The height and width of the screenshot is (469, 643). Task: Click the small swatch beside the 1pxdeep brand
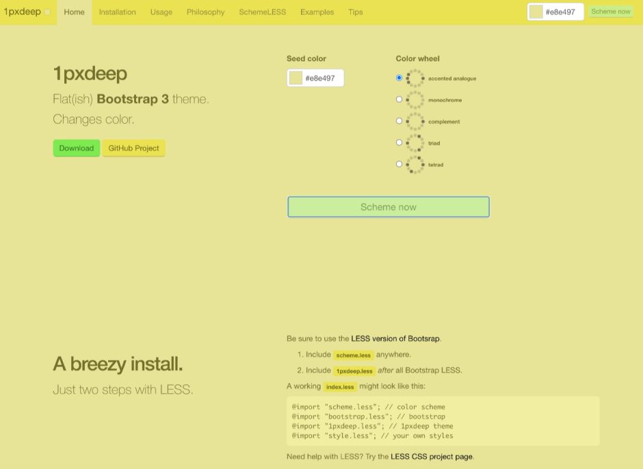point(47,12)
